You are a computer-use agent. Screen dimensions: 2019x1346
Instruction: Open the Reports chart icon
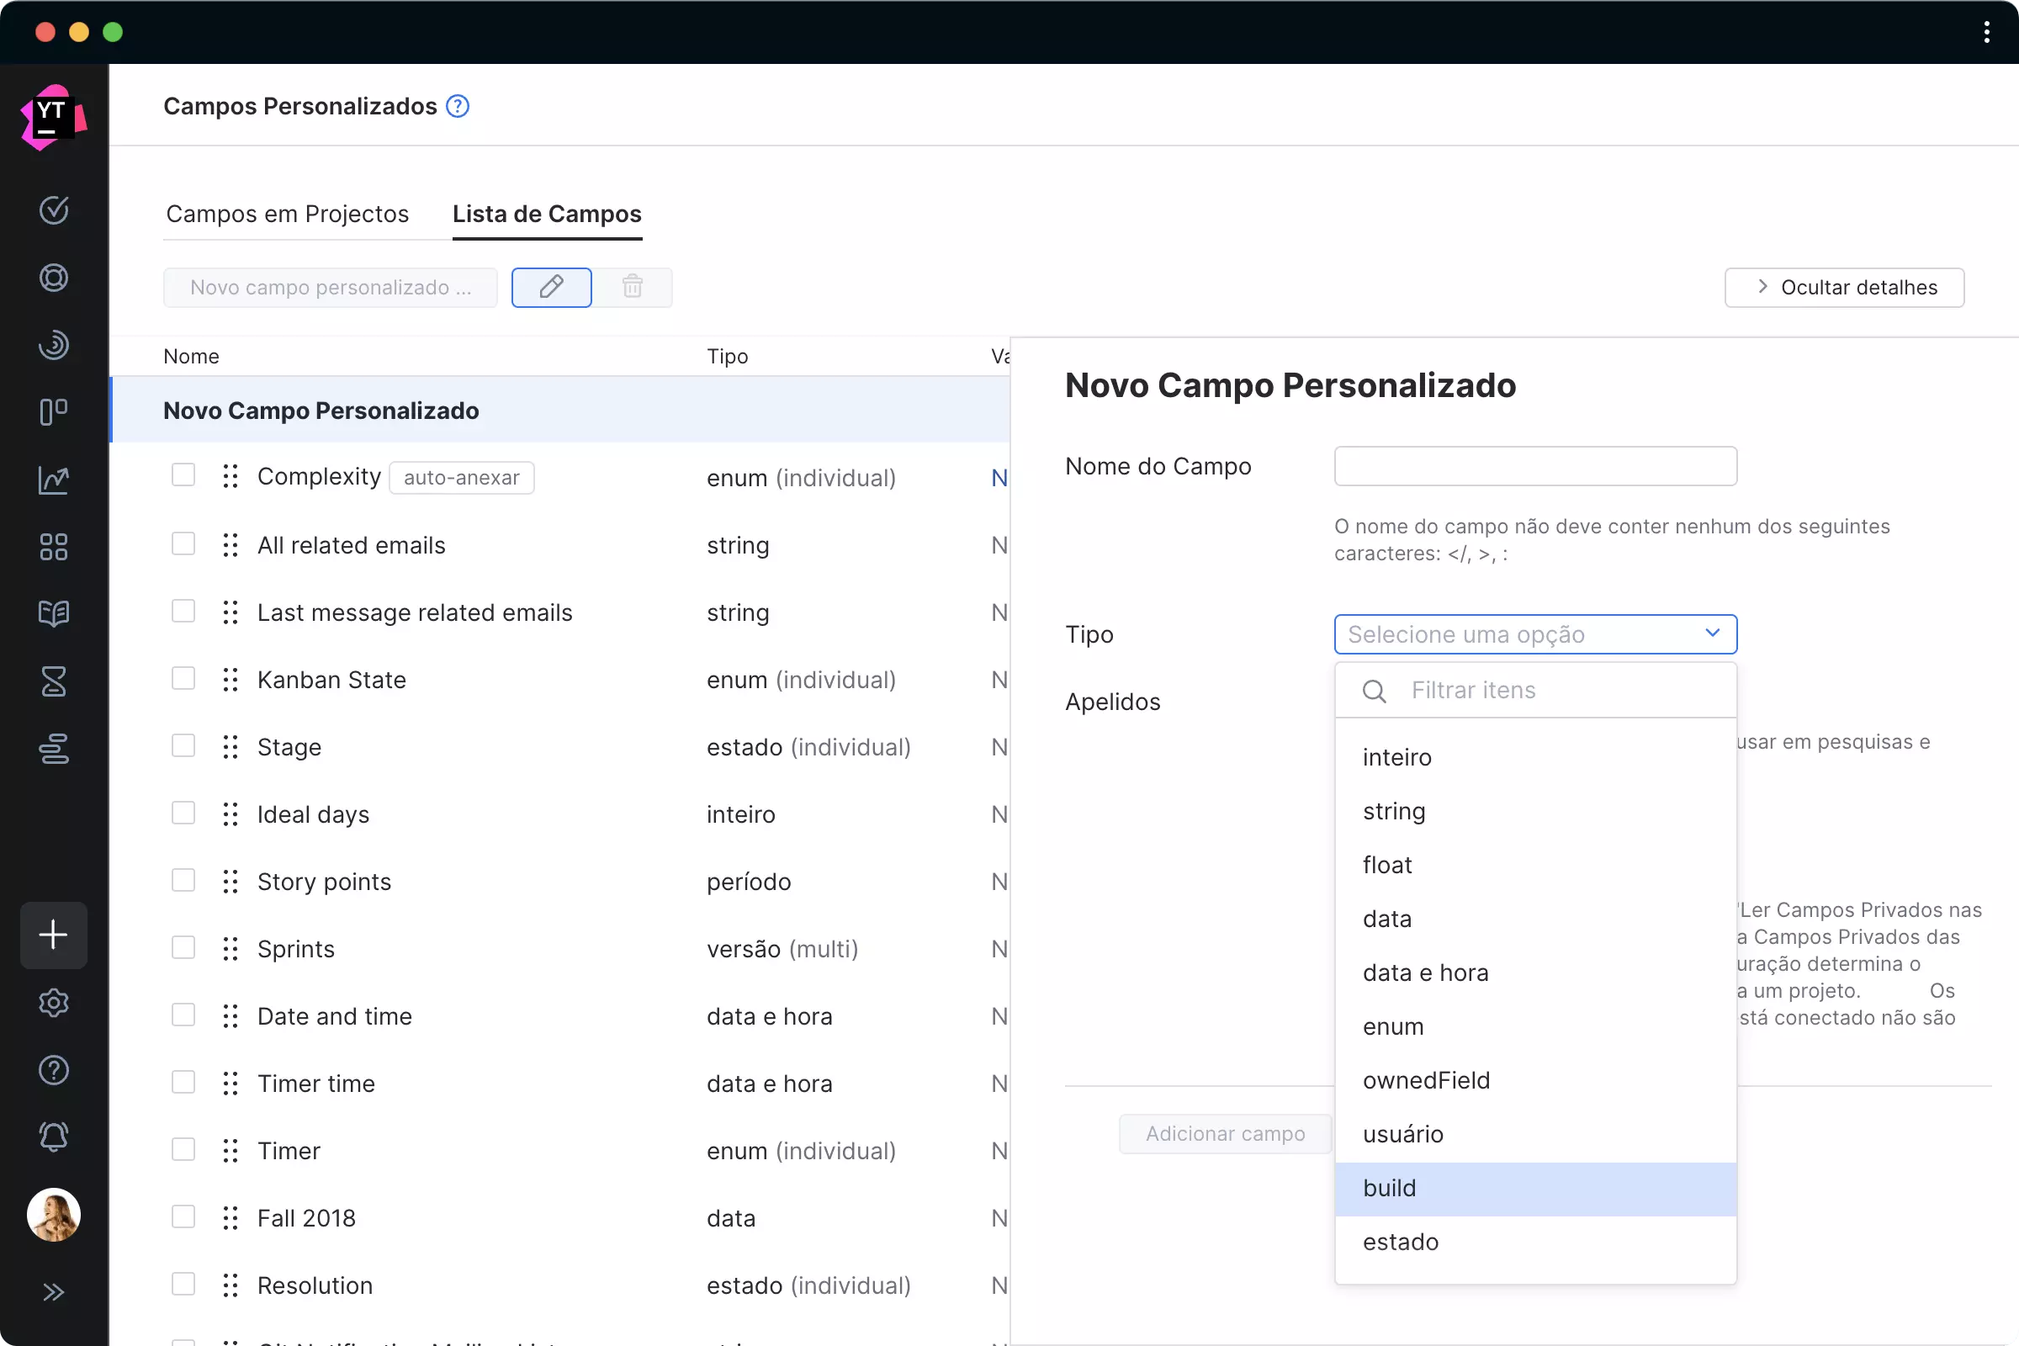tap(53, 480)
